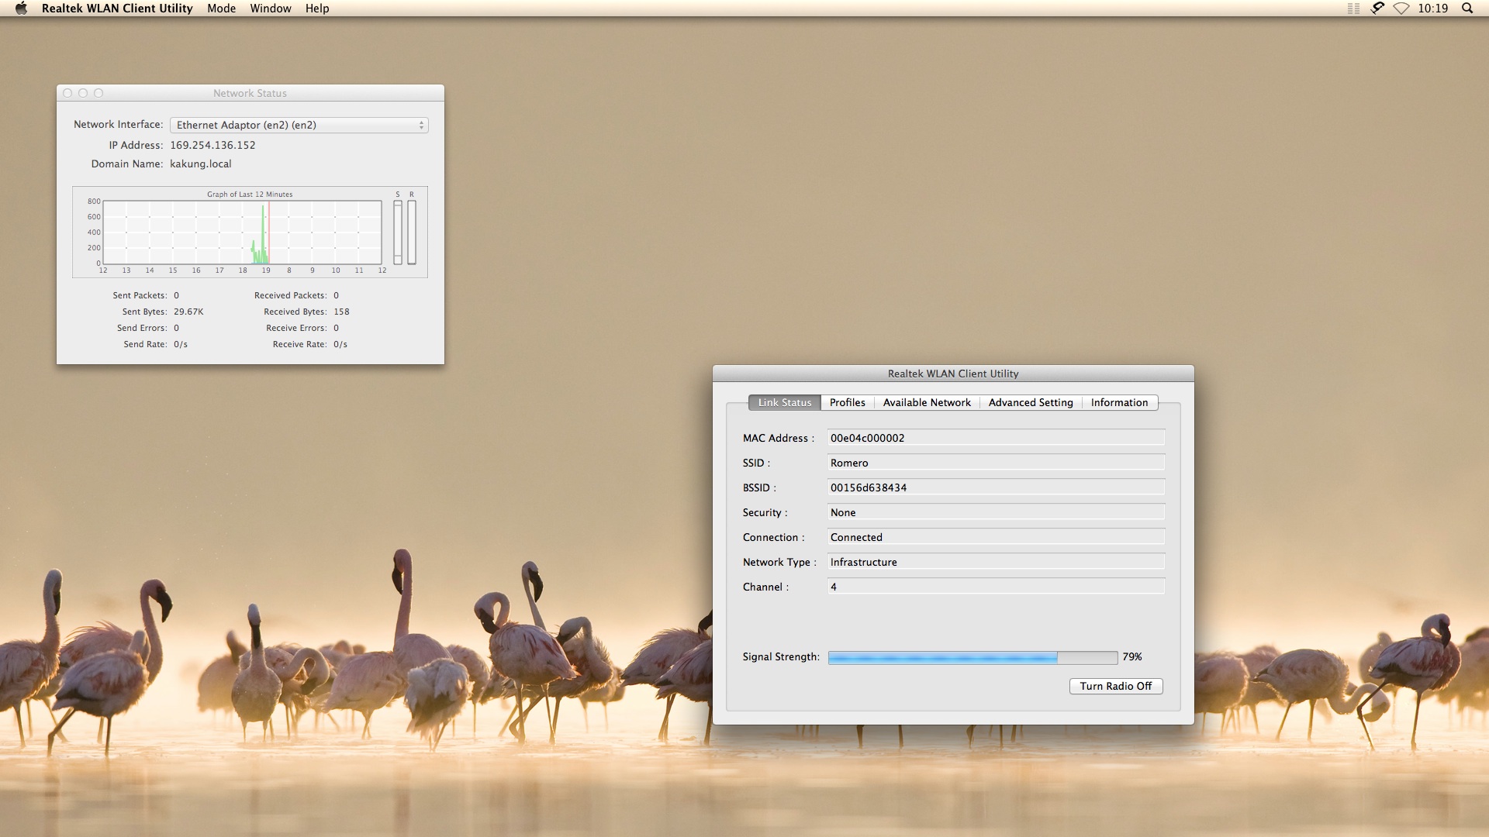Open the Mode menu

pyautogui.click(x=221, y=9)
